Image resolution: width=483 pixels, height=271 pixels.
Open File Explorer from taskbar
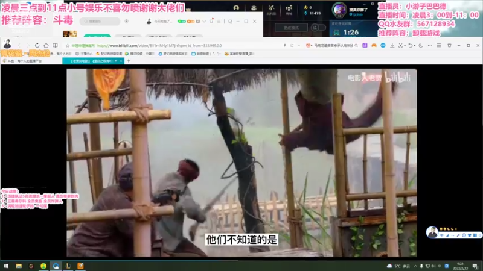(x=19, y=266)
